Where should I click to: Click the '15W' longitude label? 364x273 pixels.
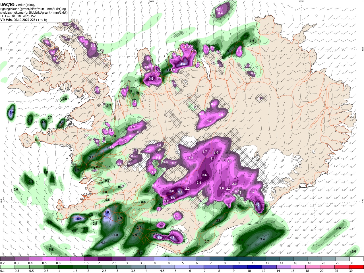point(301,1)
